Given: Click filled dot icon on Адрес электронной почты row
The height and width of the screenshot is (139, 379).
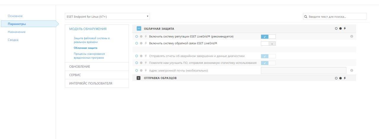Looking at the screenshot, I should point(141,70).
